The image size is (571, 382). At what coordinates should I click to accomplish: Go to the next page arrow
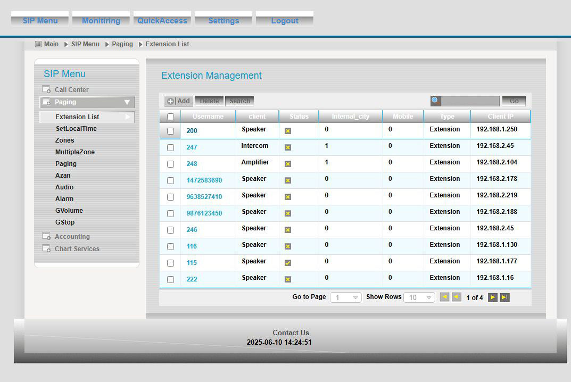point(493,297)
